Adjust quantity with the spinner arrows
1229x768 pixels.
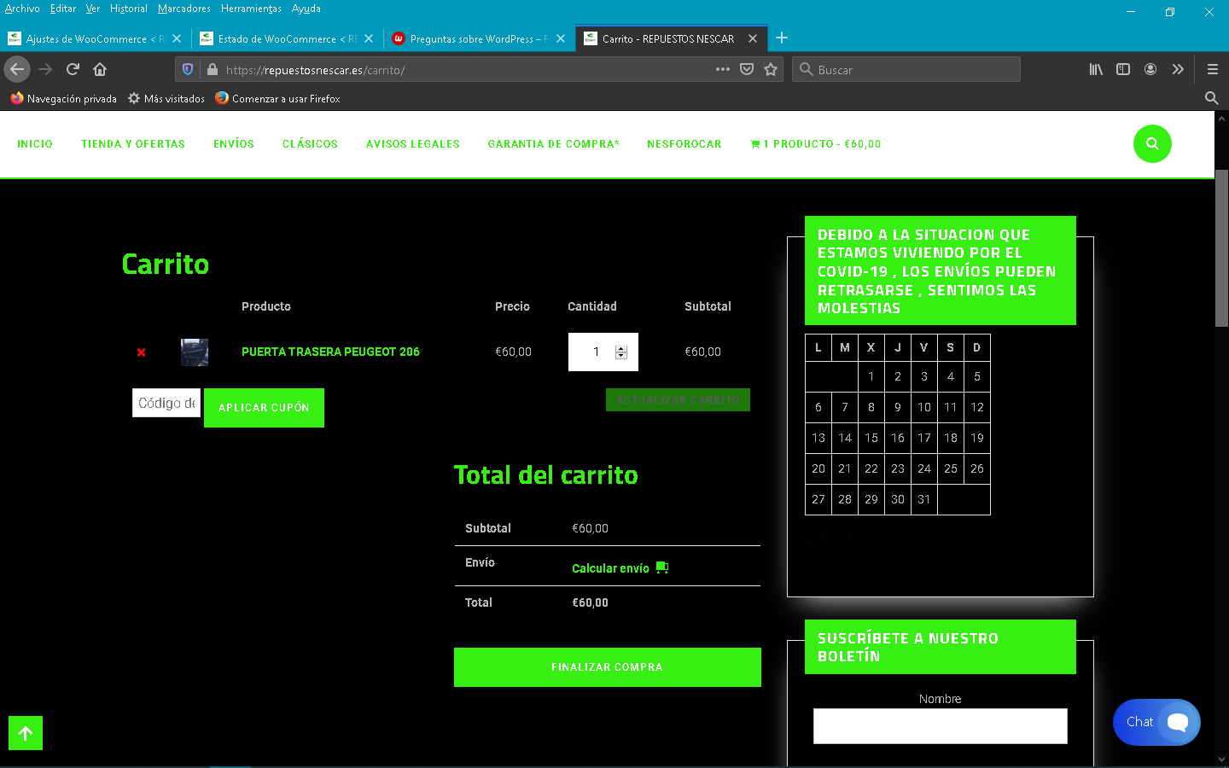pyautogui.click(x=621, y=352)
